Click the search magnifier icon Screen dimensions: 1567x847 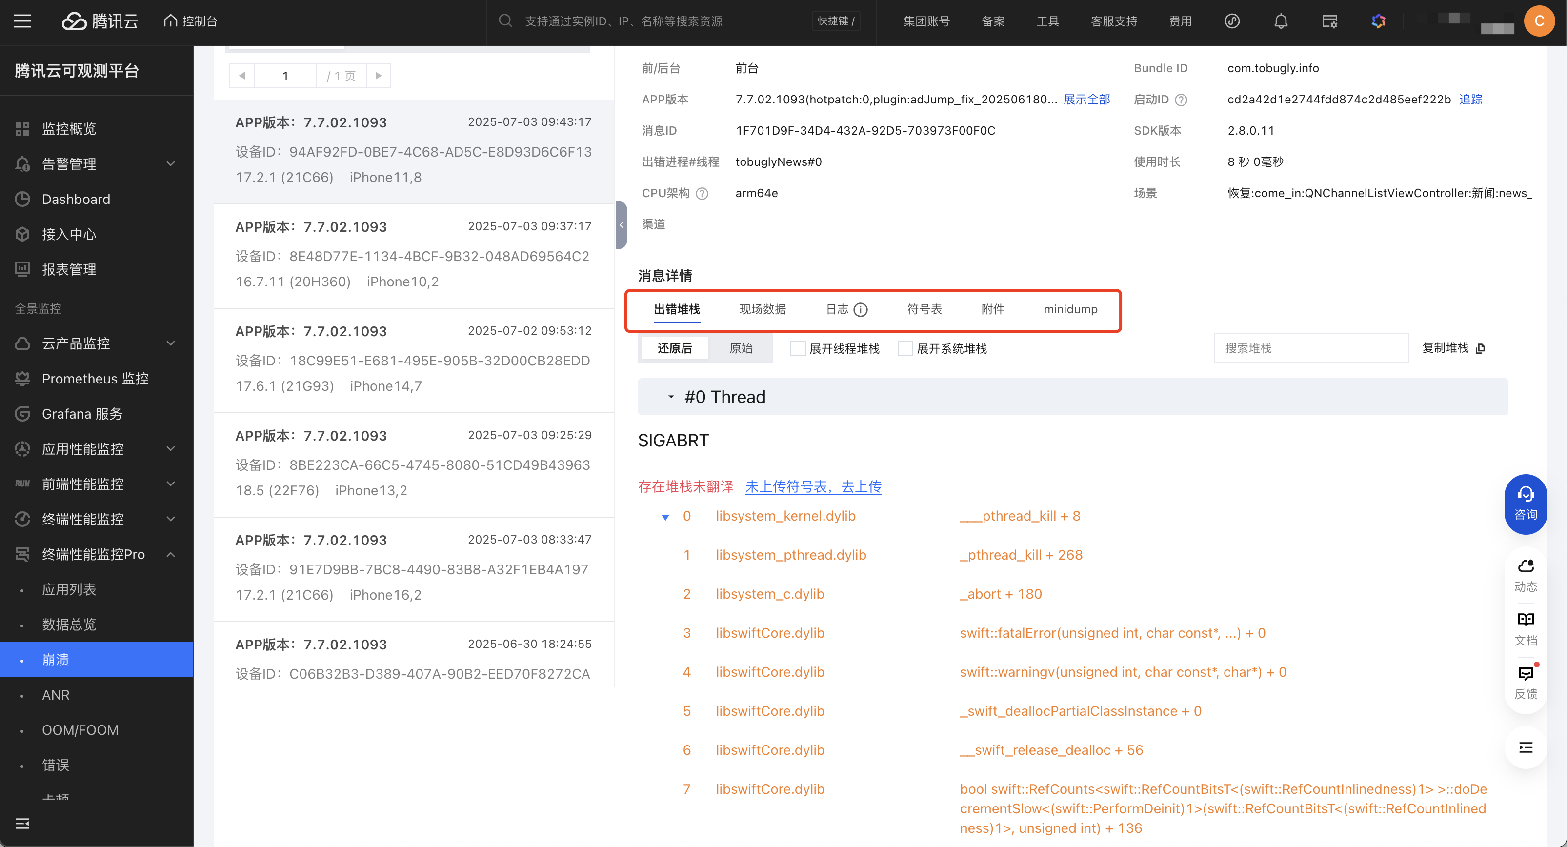[505, 21]
